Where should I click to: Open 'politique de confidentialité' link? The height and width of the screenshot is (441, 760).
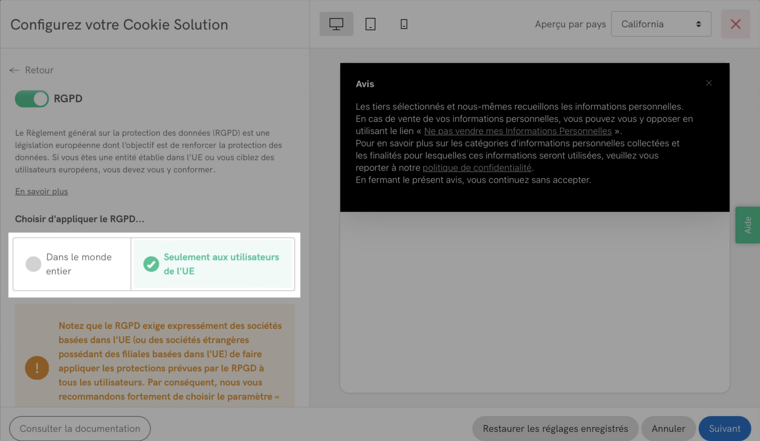[477, 168]
